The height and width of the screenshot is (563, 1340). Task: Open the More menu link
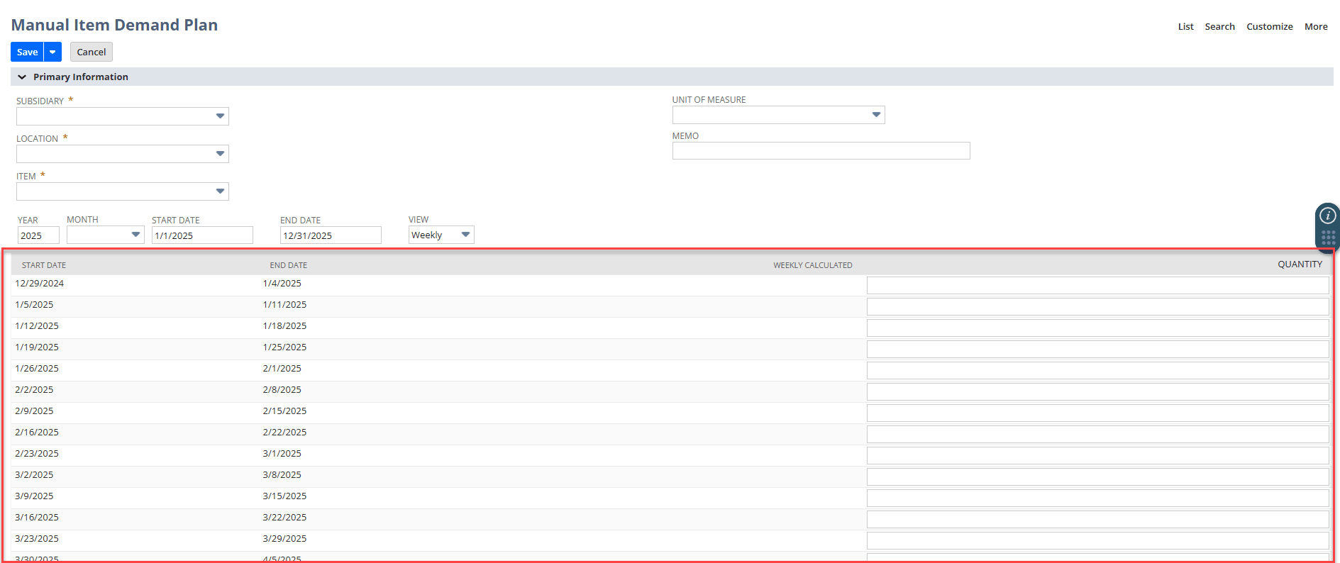pyautogui.click(x=1316, y=26)
